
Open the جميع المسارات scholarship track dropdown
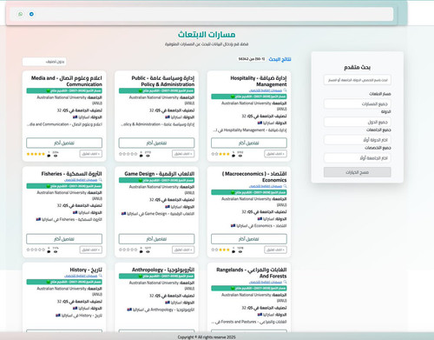coord(358,103)
